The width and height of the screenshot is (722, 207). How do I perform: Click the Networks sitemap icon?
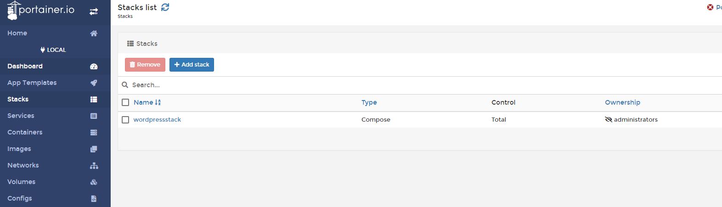(94, 165)
